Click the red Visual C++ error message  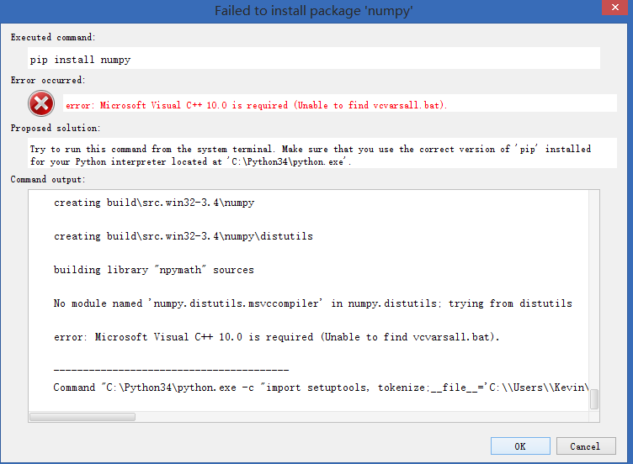point(256,105)
